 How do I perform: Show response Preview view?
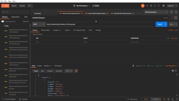[50, 71]
